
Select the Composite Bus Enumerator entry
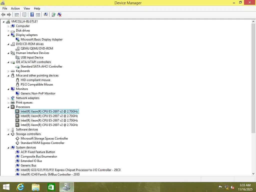point(39,156)
